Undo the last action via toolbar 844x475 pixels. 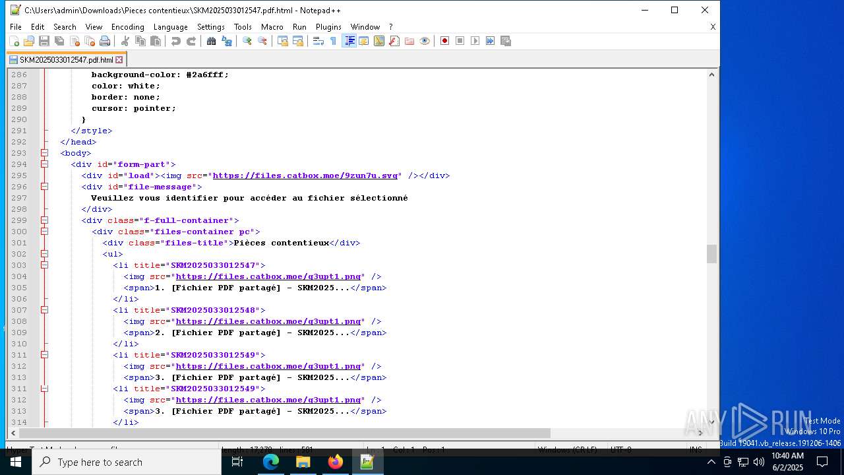[x=176, y=41]
